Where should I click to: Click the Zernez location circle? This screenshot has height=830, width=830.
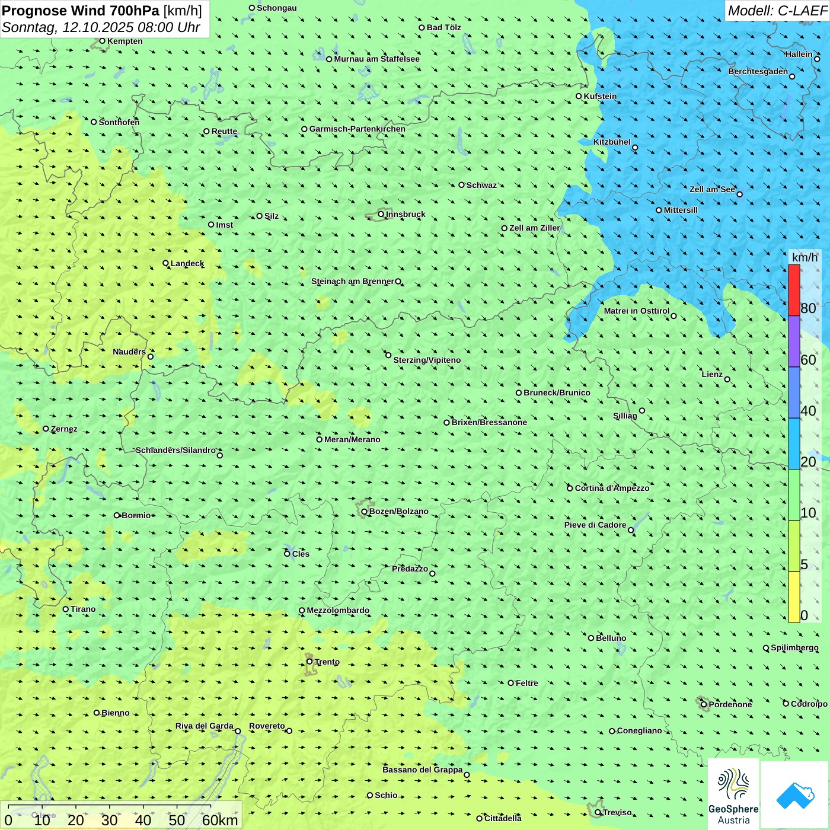(46, 429)
